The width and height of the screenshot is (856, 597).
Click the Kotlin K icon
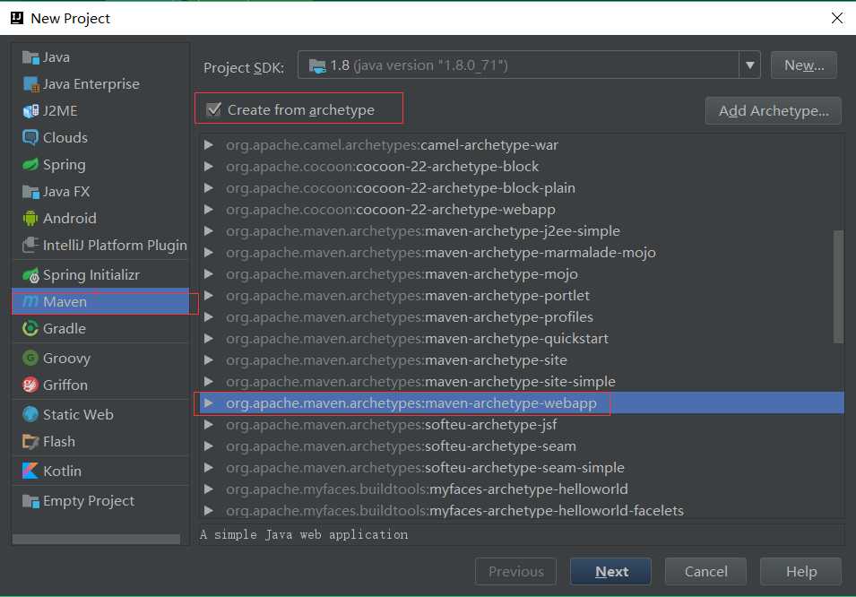tap(30, 471)
